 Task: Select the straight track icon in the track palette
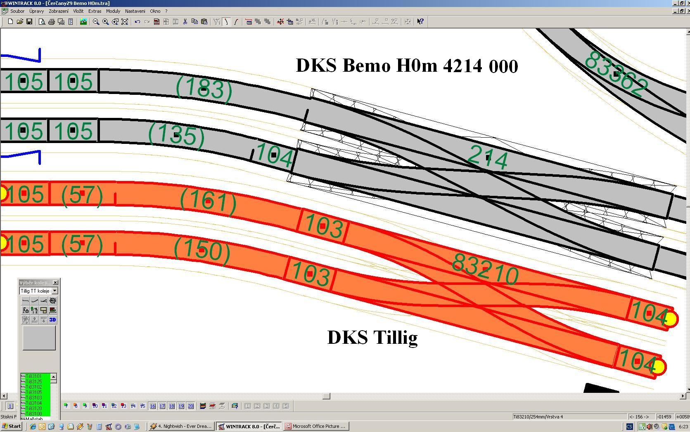(x=26, y=301)
